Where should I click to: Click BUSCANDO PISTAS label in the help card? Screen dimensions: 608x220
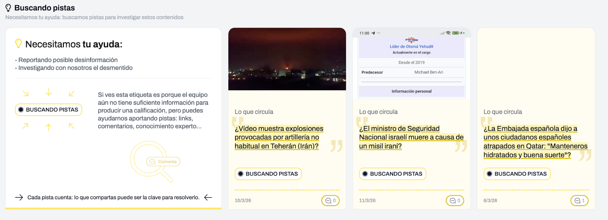[48, 110]
